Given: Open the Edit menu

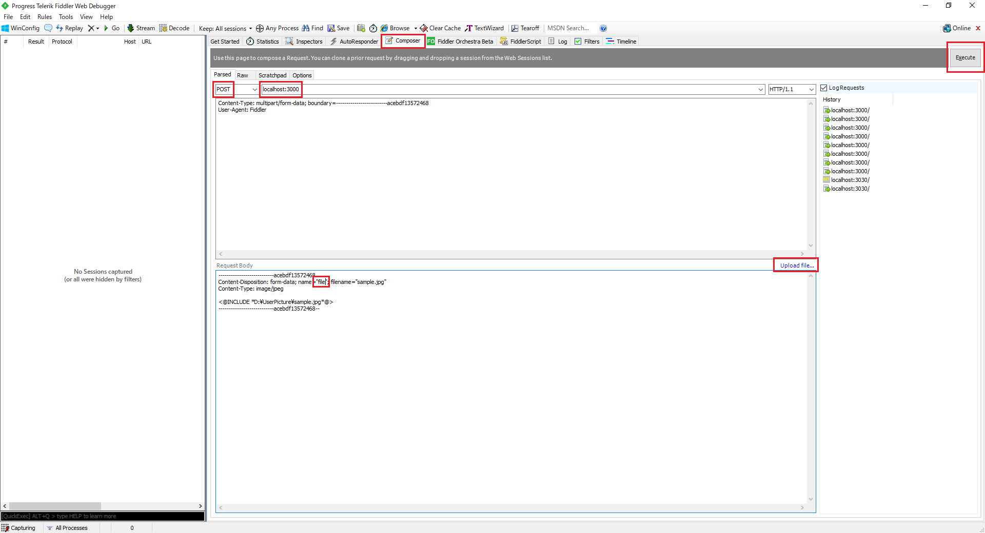Looking at the screenshot, I should click(x=25, y=17).
